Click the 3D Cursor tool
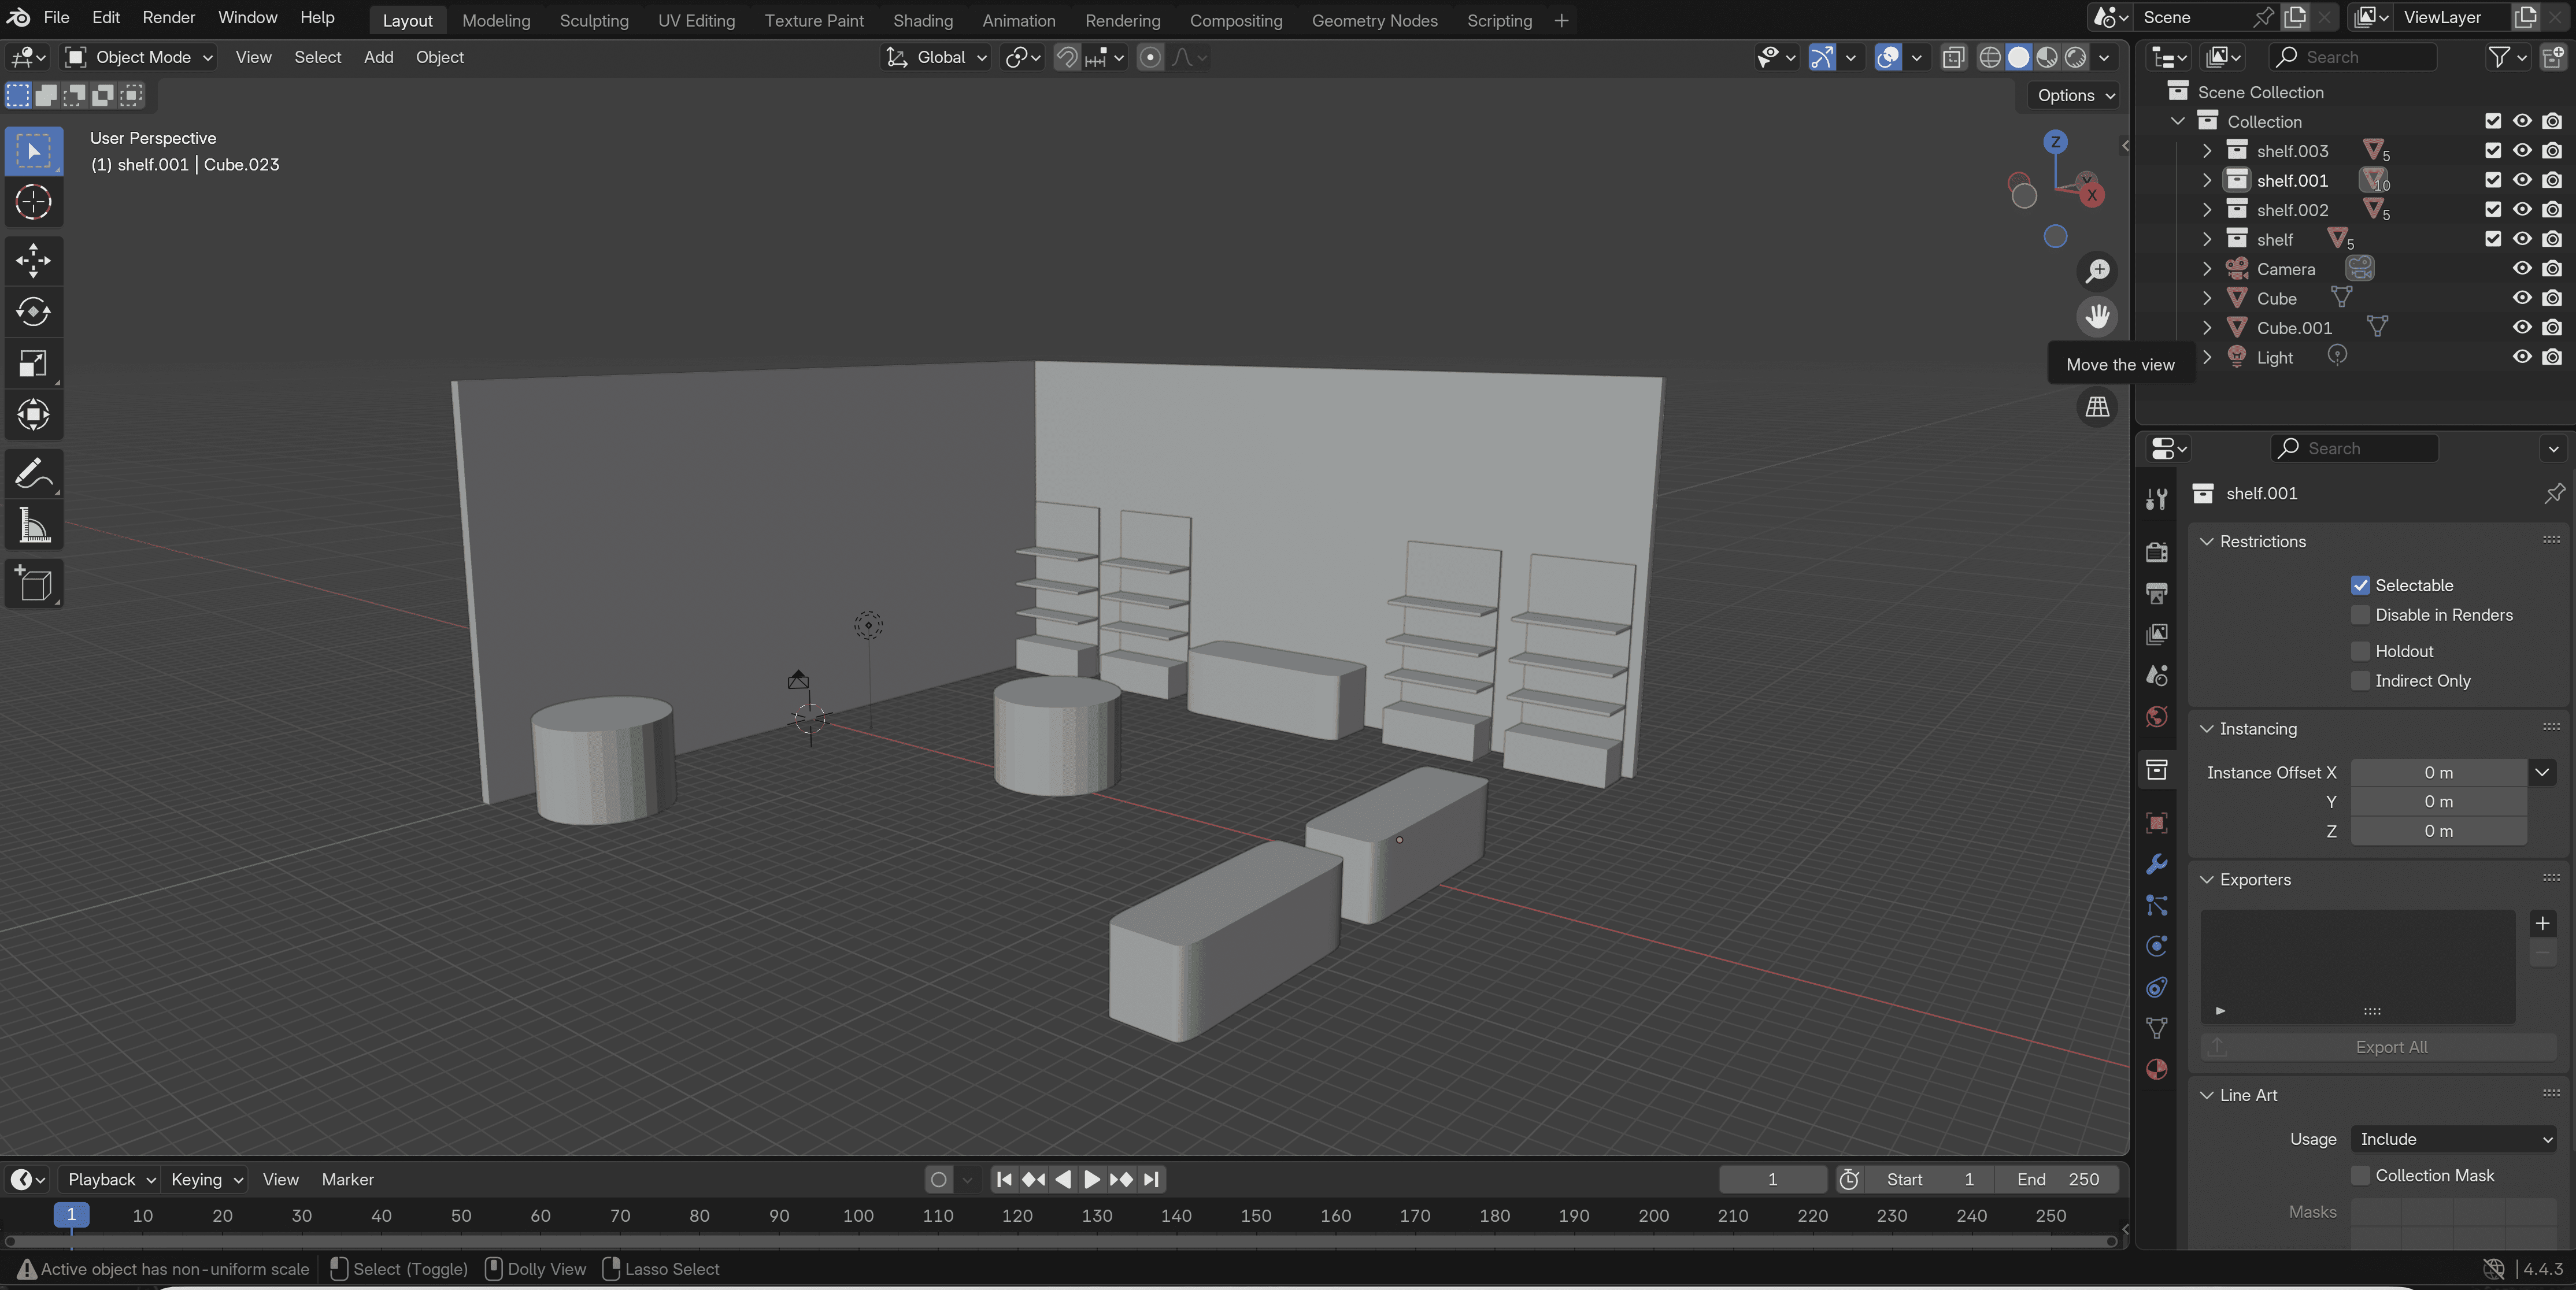This screenshot has height=1290, width=2576. pyautogui.click(x=33, y=202)
